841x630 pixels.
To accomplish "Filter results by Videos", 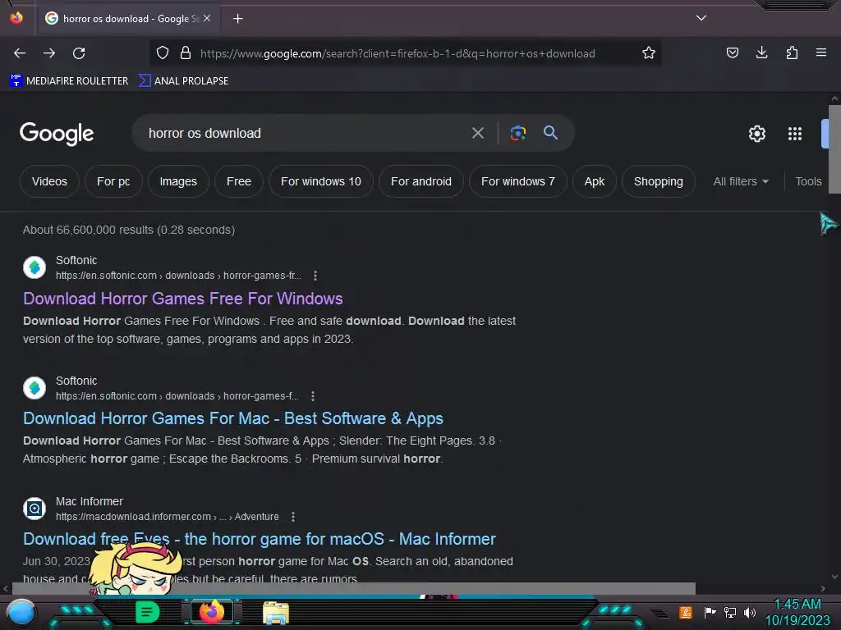I will click(x=49, y=181).
